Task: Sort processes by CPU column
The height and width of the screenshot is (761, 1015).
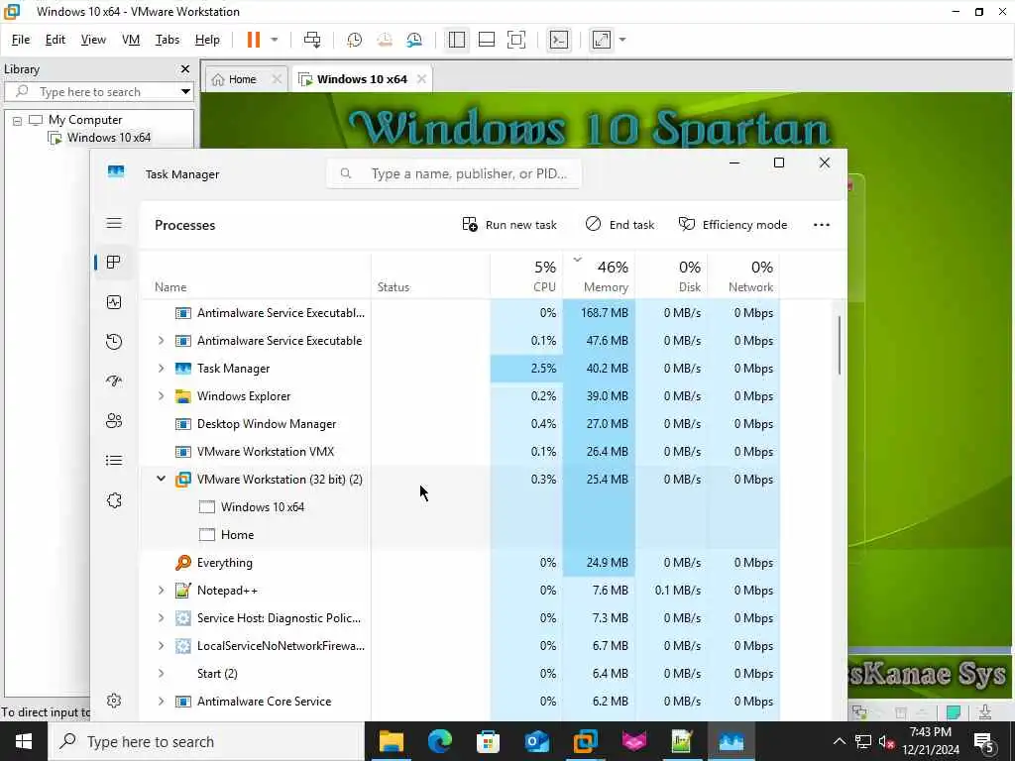Action: point(527,275)
